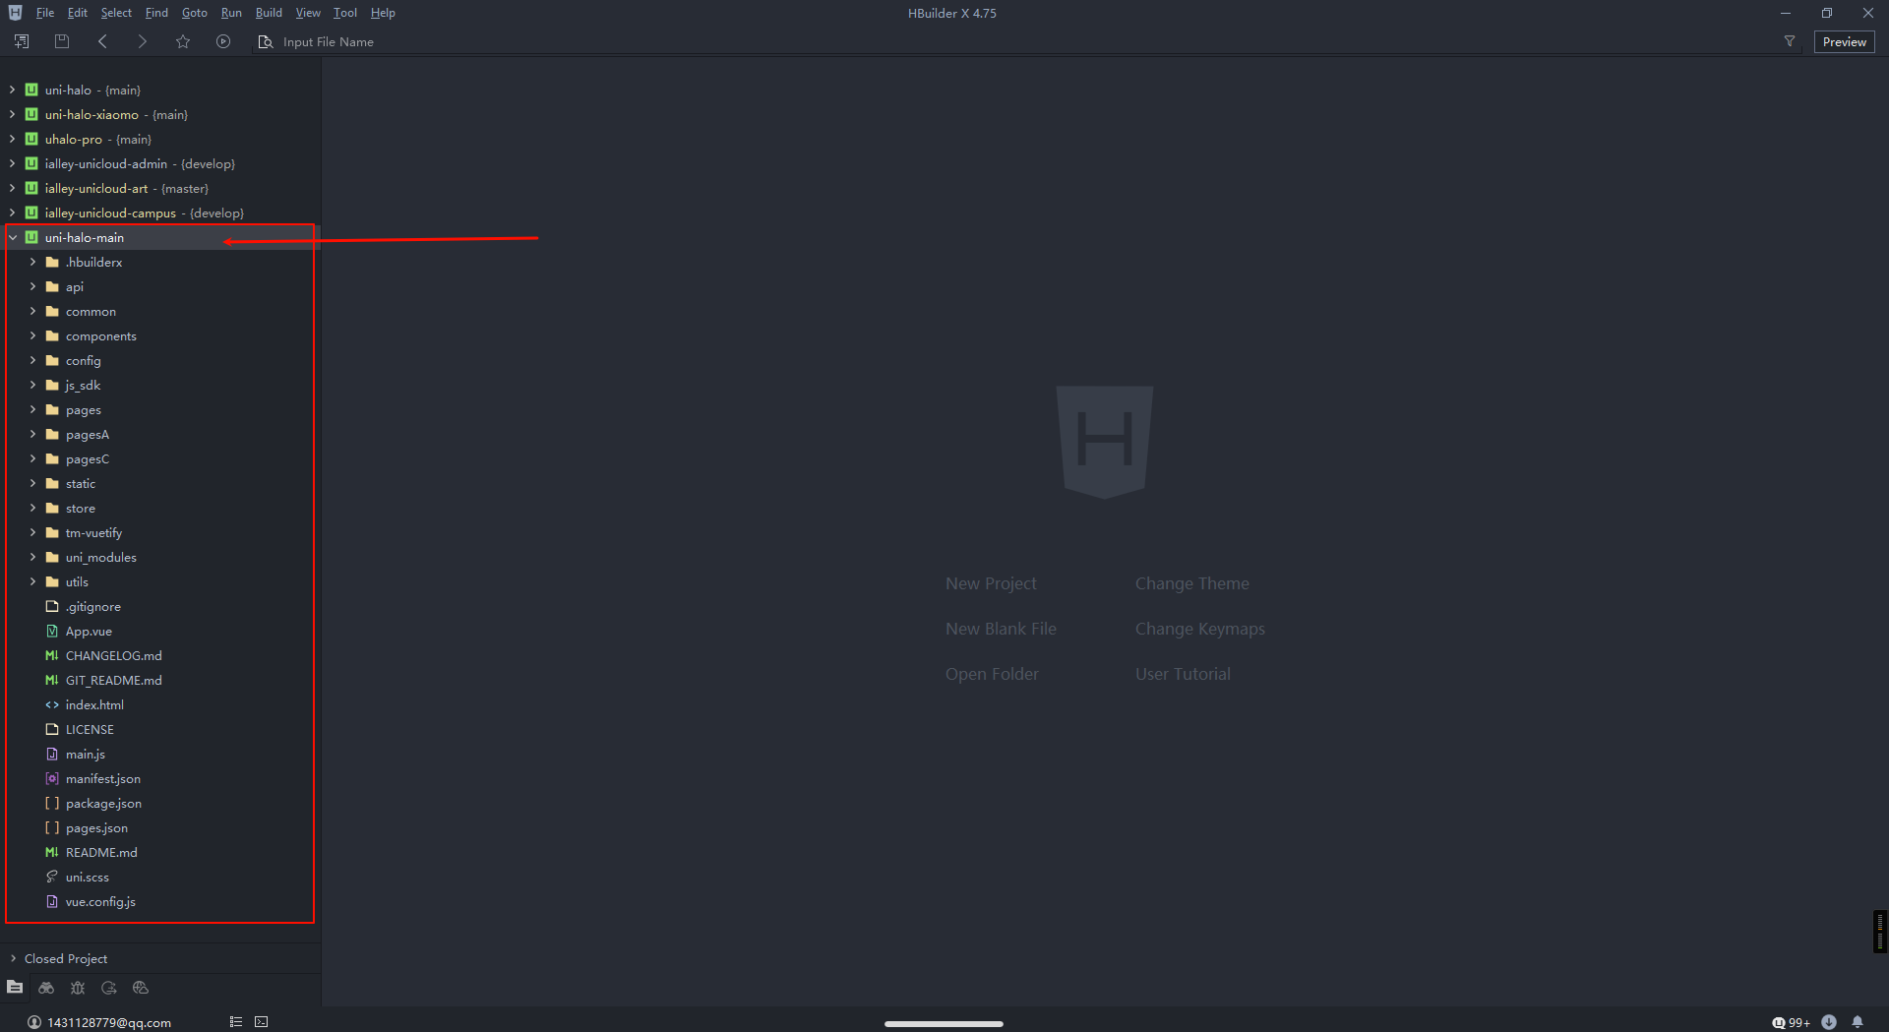1889x1032 pixels.
Task: Click the sync refresh-arrow panel icon
Action: pos(109,988)
